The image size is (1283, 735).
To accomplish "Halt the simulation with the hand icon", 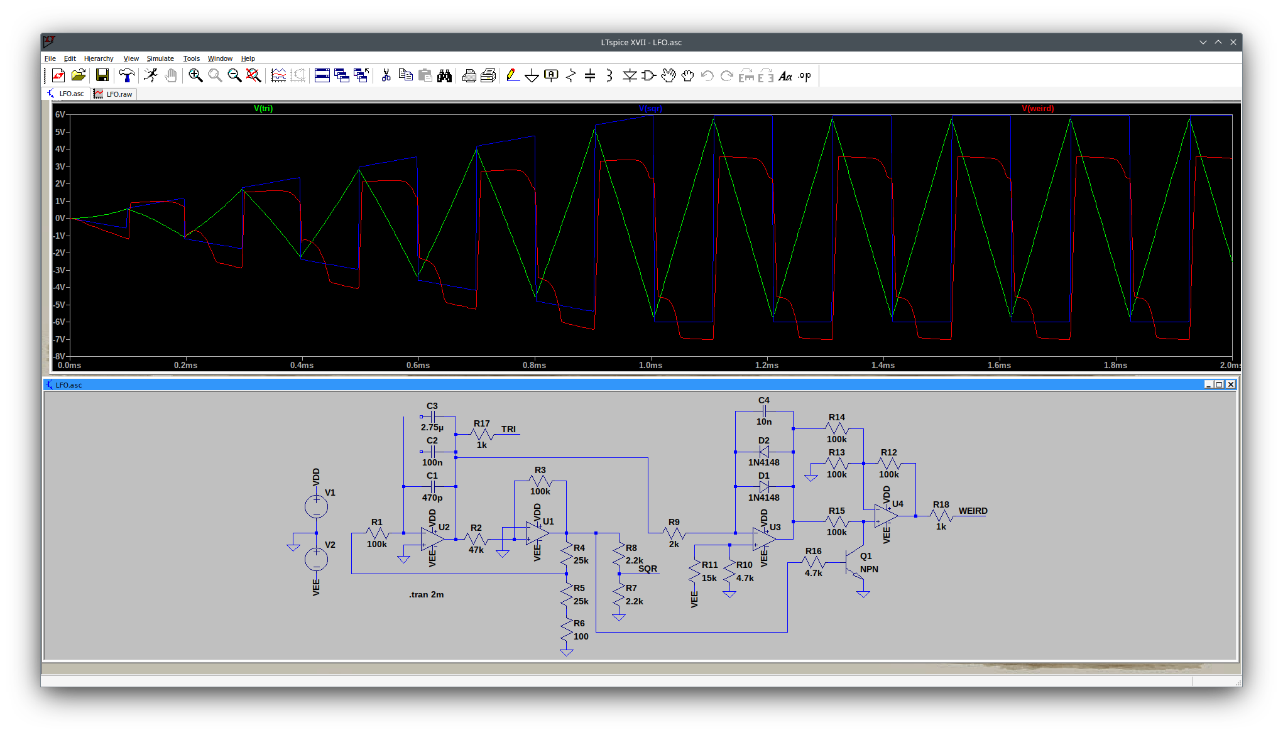I will 171,75.
